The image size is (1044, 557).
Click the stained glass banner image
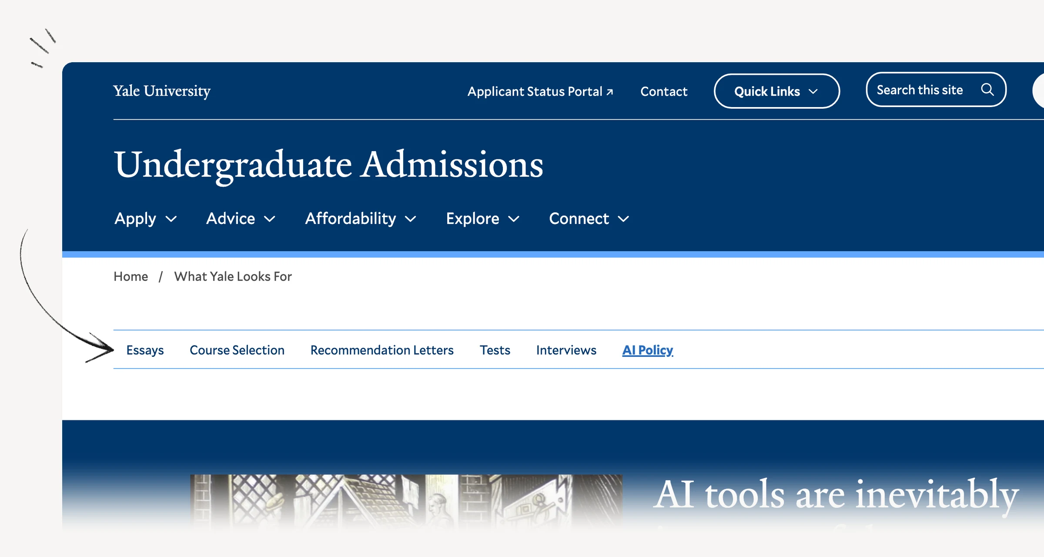pyautogui.click(x=406, y=503)
